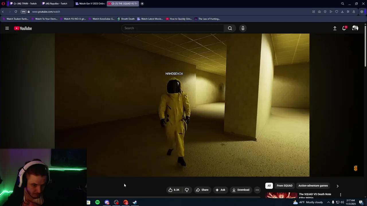Viewport: 367px width, 206px height.
Task: Open the Windows notification center icon
Action: coord(361,202)
